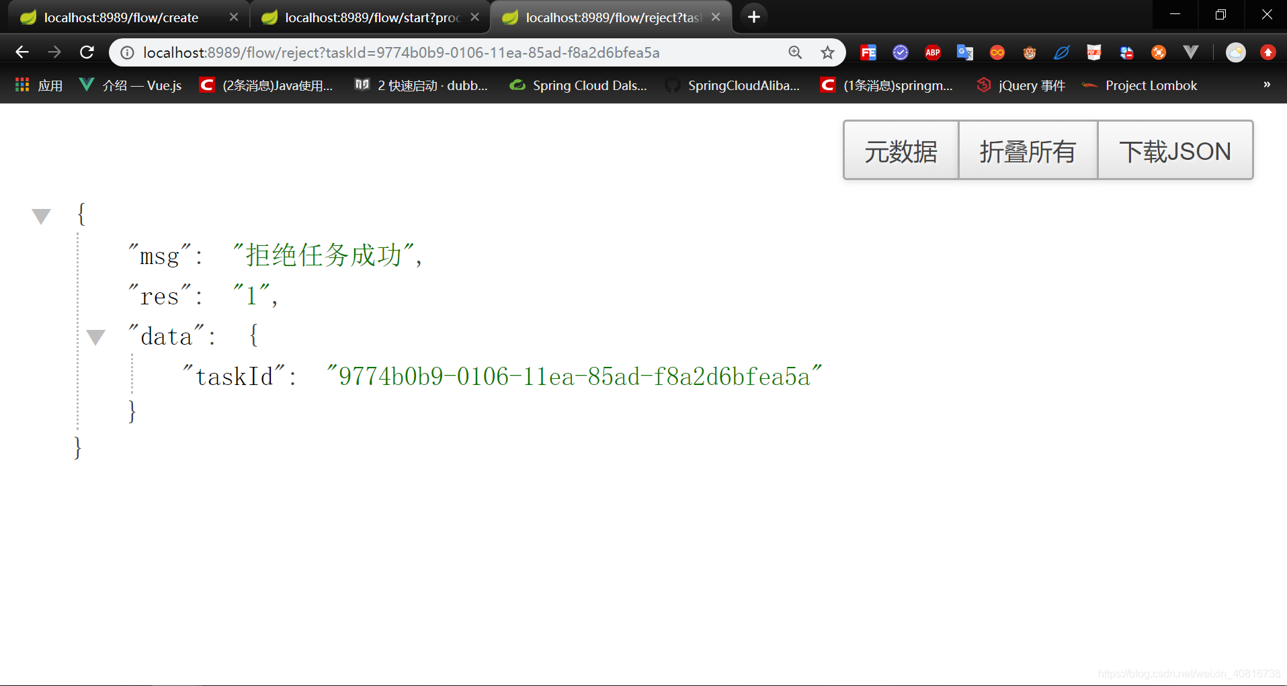Open the (2条消息)Java使用 bookmark

266,85
